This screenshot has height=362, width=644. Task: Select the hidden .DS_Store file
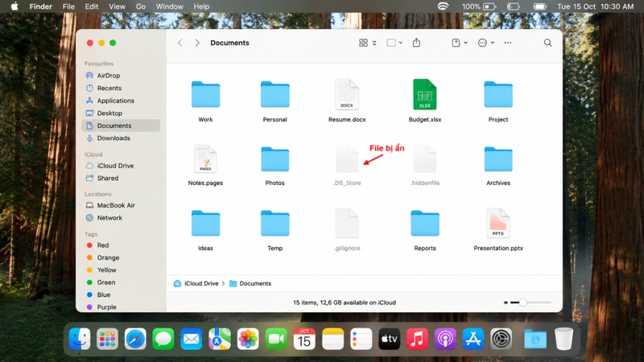(347, 158)
